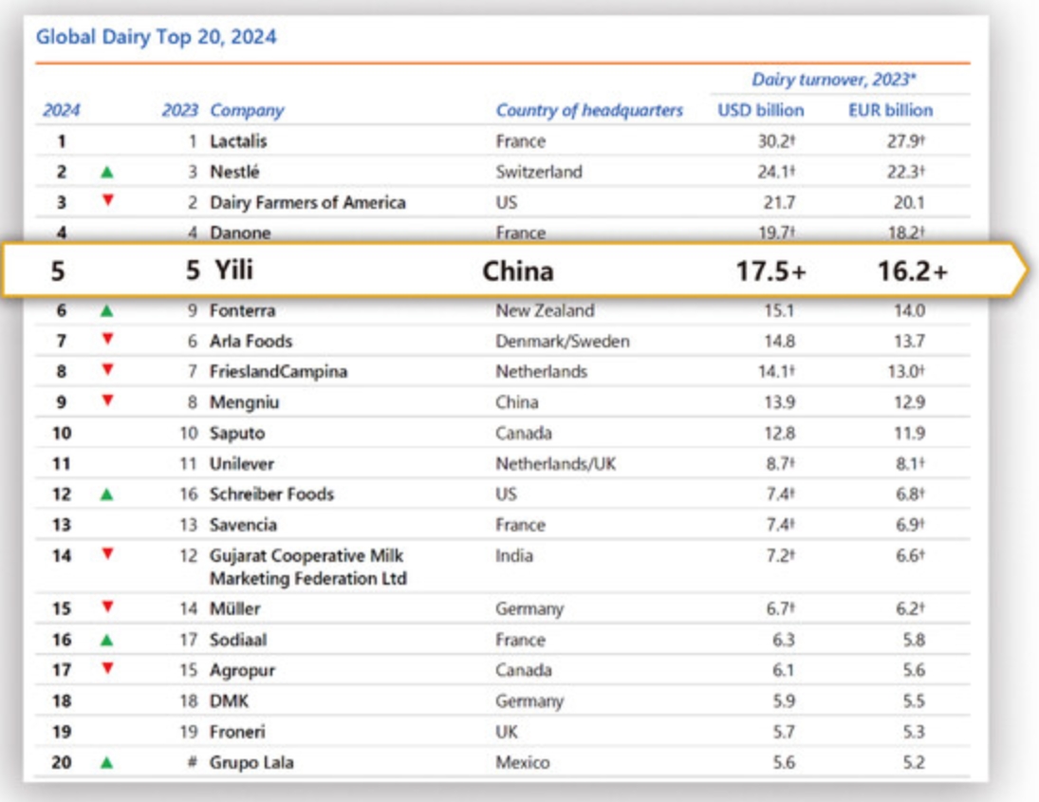Select the company name 'Saputo'

coord(237,433)
